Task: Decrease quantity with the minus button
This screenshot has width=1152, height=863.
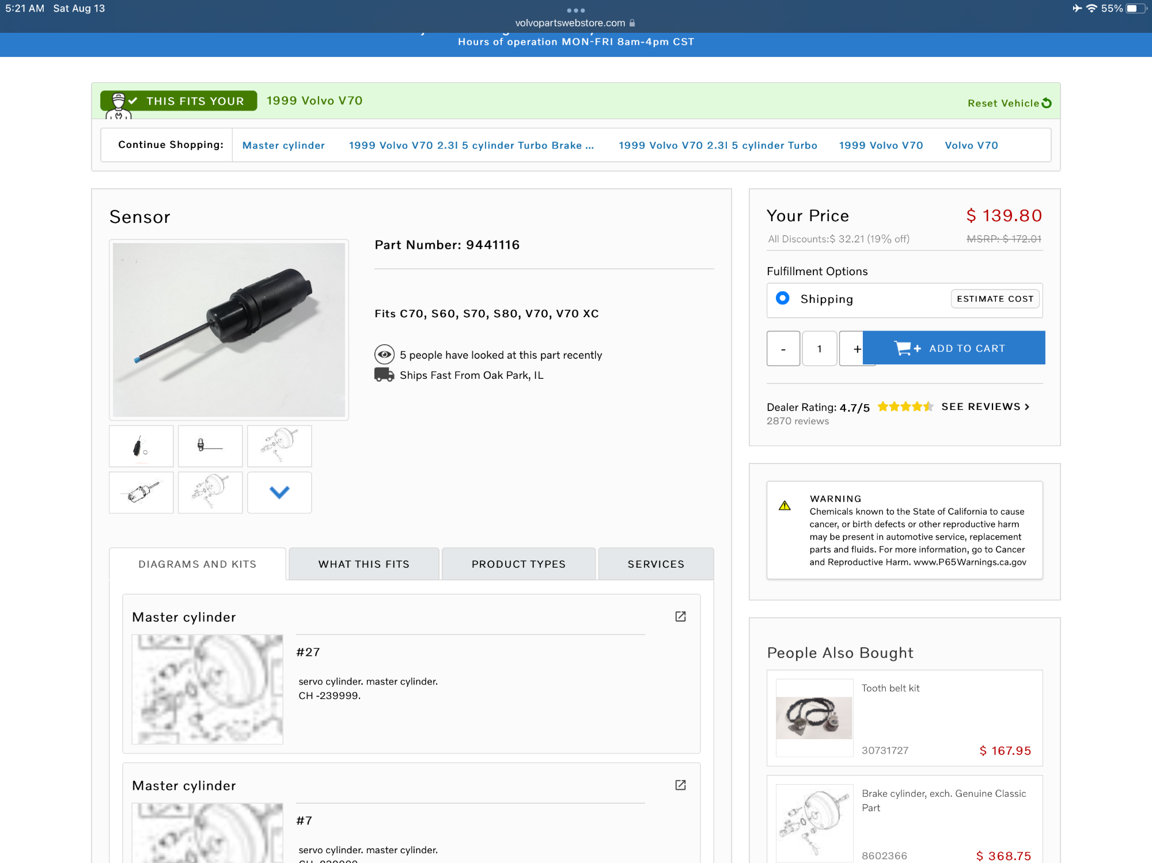Action: coord(783,348)
